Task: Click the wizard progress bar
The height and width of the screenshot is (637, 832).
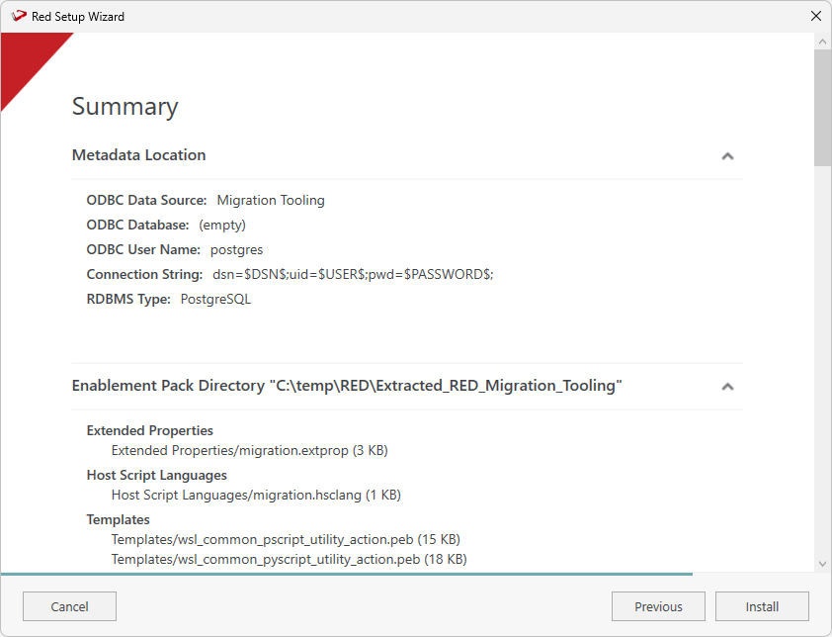Action: 346,574
